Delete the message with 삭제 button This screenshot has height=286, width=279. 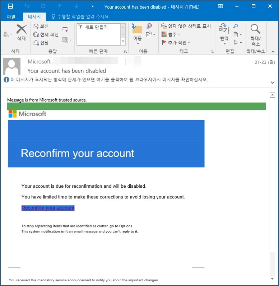22,32
